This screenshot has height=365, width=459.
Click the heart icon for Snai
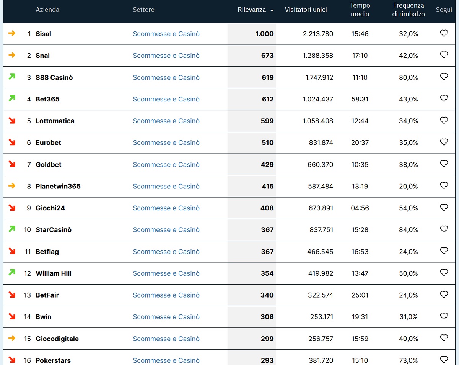(444, 55)
